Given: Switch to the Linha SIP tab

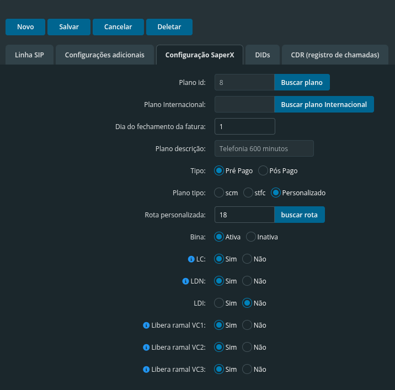Looking at the screenshot, I should click(29, 55).
